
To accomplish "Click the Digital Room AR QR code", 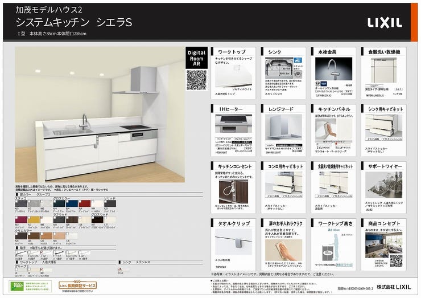I will tap(196, 79).
